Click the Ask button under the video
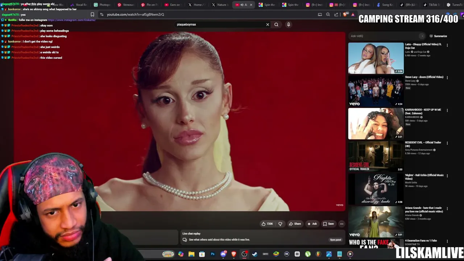464x261 pixels. pos(312,224)
